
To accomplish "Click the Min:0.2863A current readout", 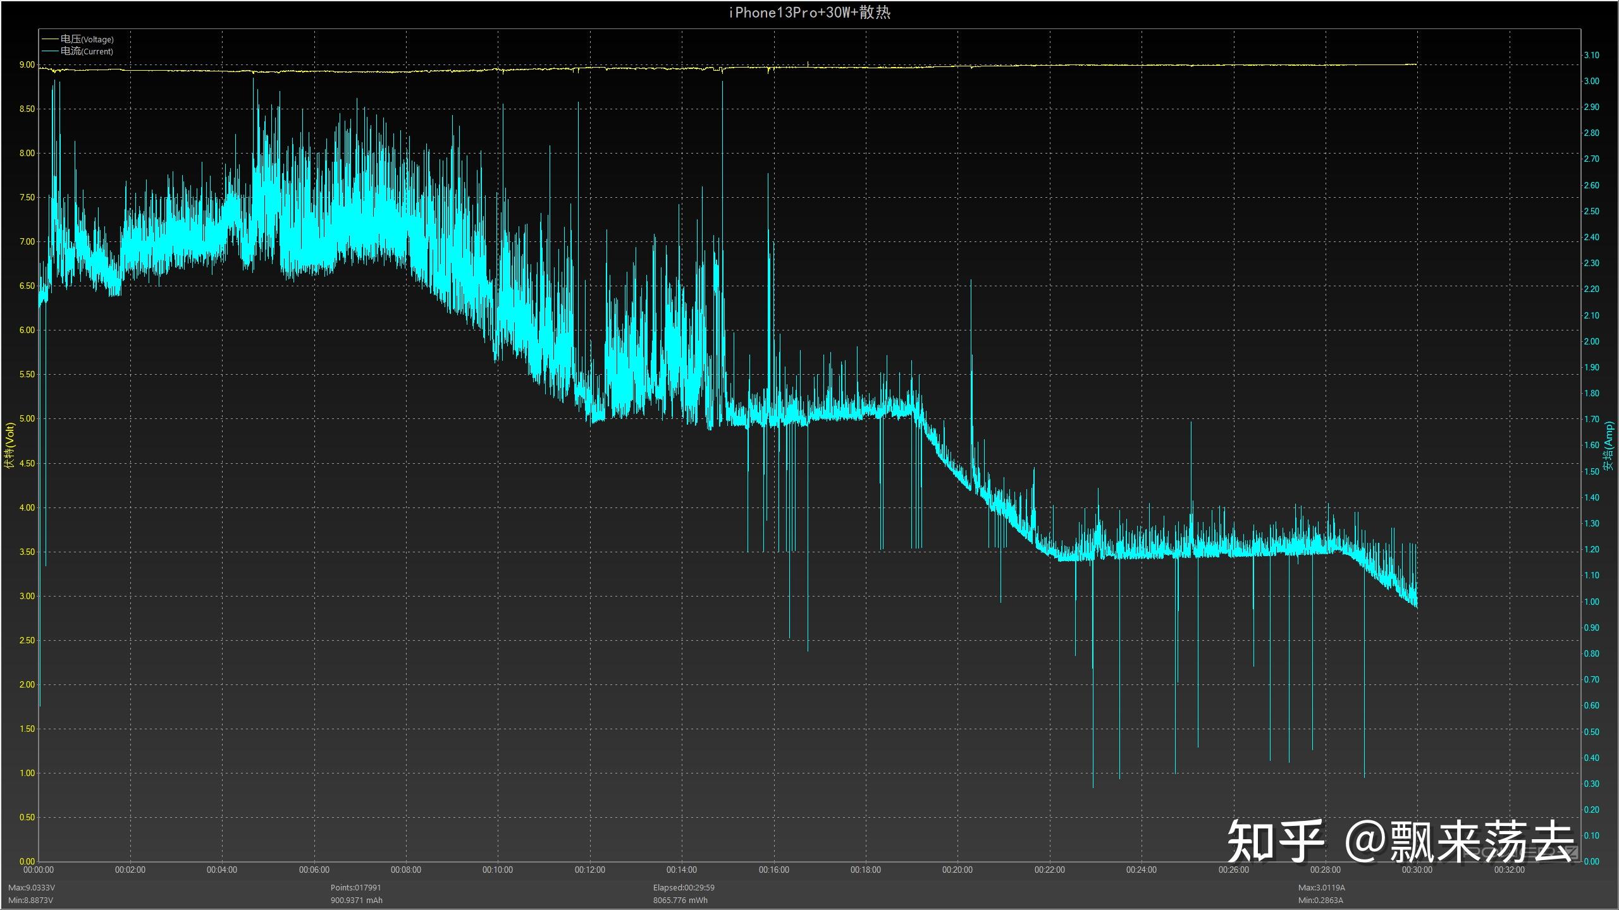I will point(1320,900).
